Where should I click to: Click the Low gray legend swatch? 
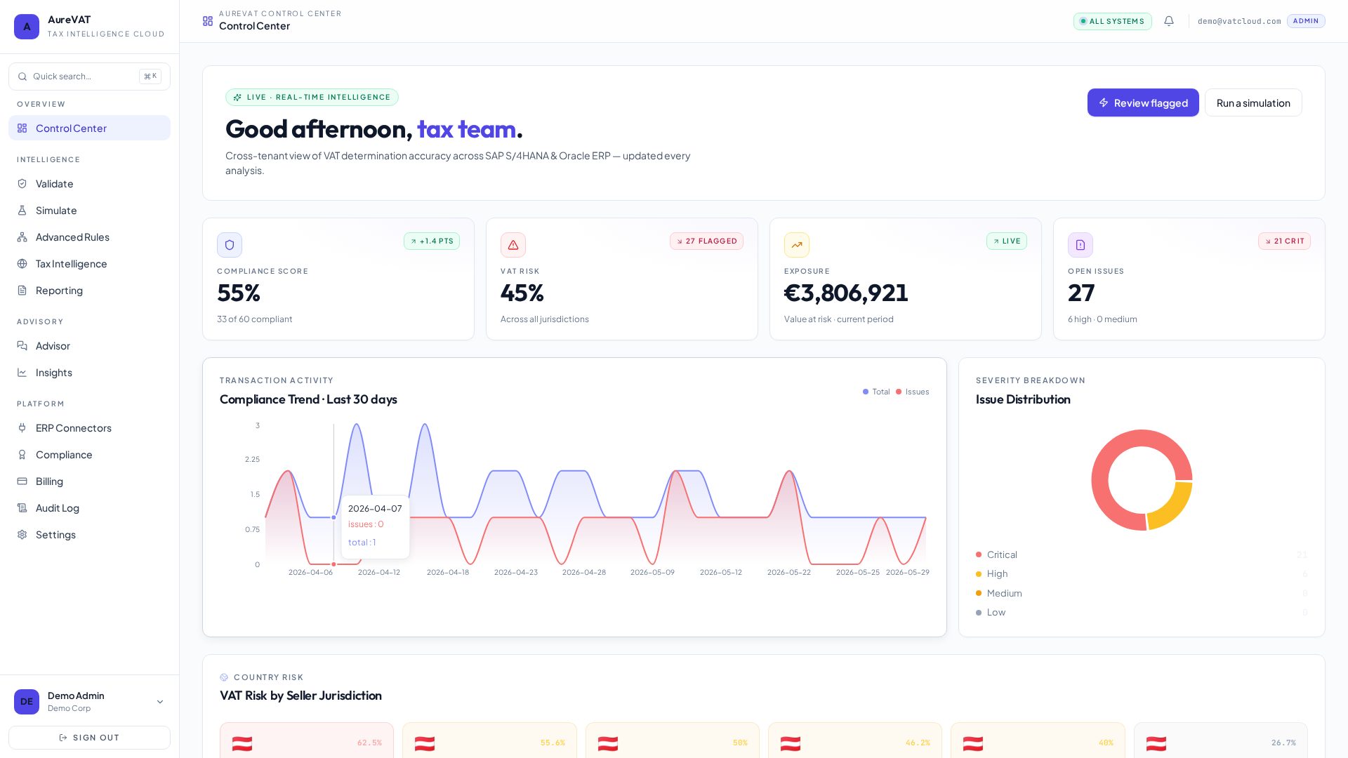(979, 613)
